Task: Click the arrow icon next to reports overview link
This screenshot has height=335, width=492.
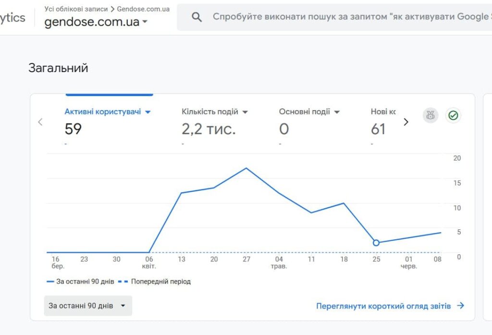Action: coord(460,306)
